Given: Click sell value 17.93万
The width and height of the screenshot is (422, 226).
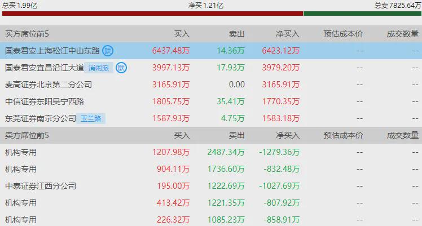Looking at the screenshot, I should pyautogui.click(x=231, y=68).
